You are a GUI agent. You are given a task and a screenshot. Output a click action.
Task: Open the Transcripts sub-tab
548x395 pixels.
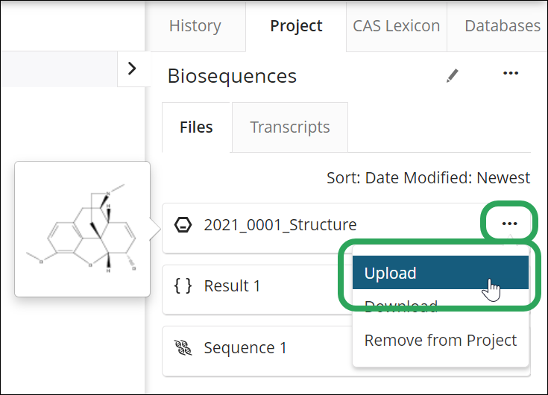[x=289, y=127]
